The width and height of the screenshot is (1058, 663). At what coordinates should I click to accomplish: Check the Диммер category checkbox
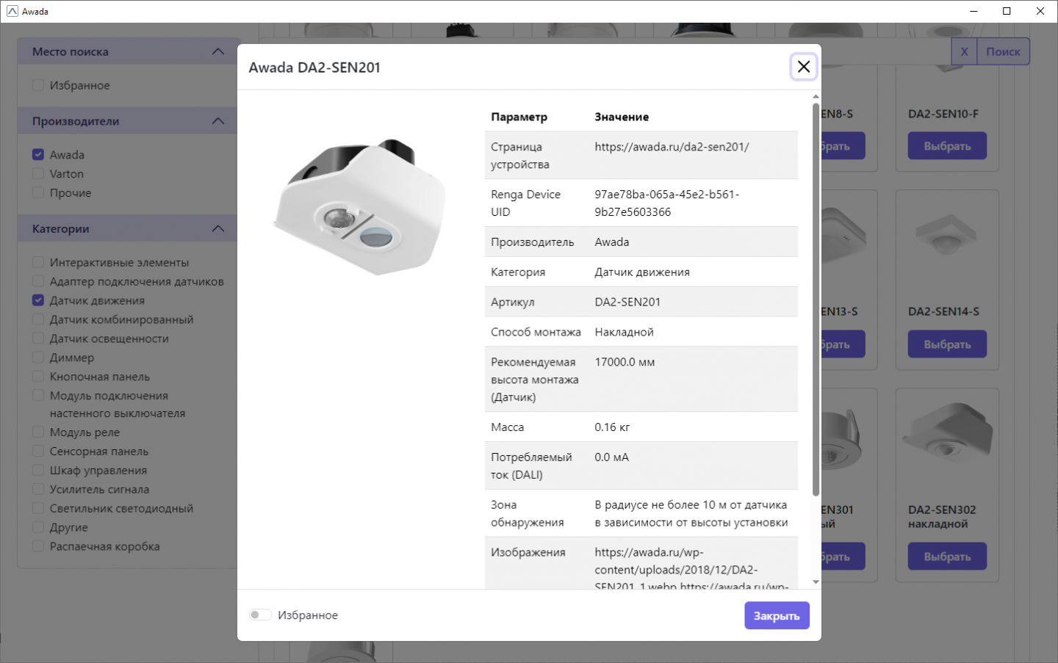click(x=38, y=358)
